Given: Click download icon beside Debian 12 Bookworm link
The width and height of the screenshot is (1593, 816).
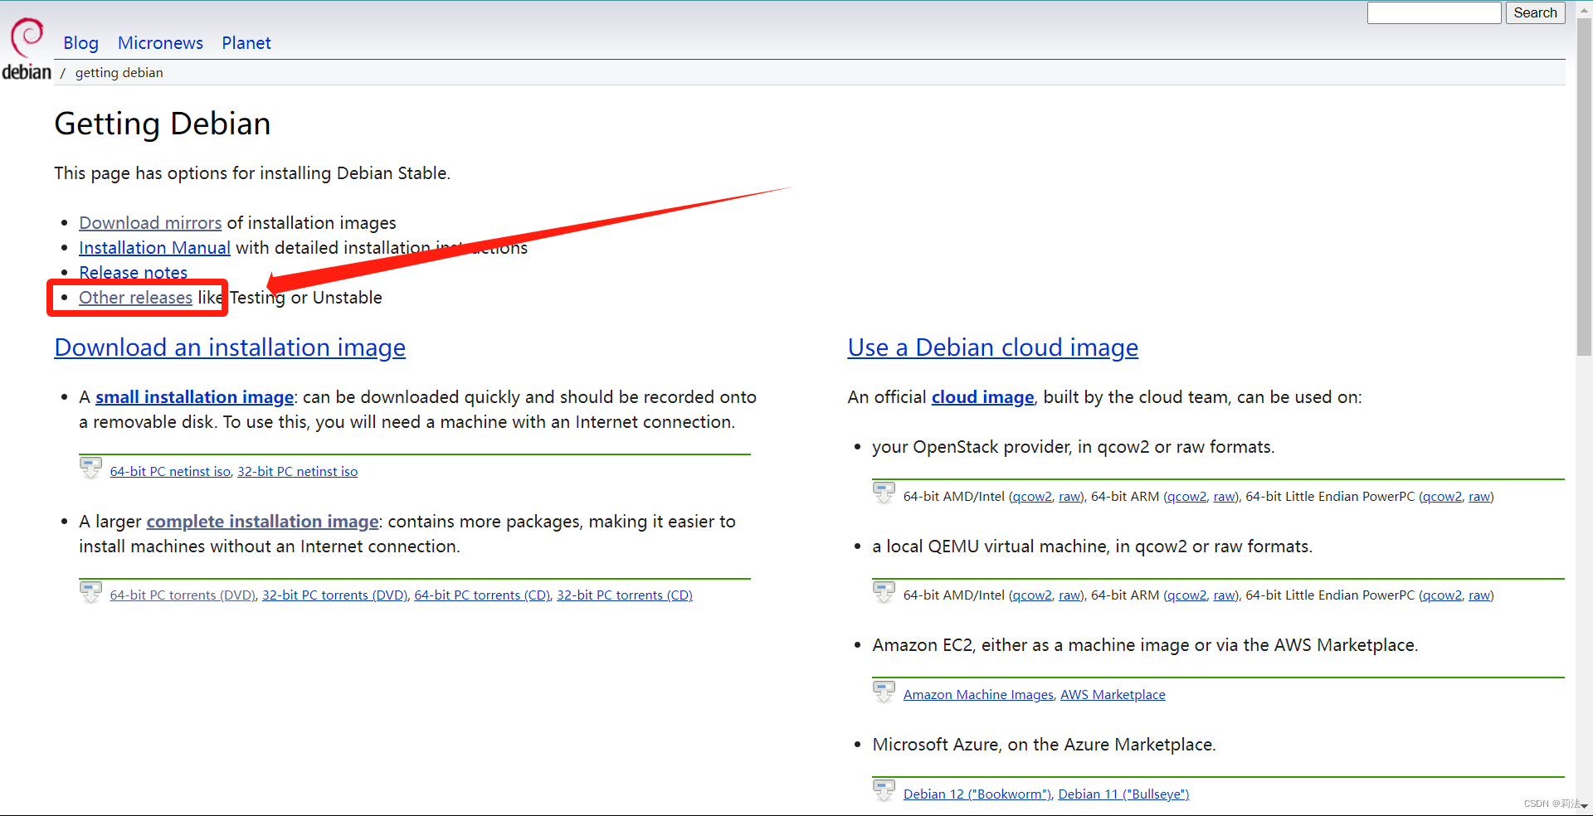Looking at the screenshot, I should 884,791.
